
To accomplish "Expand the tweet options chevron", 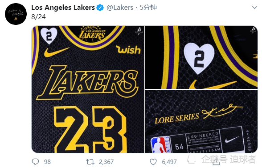I will pyautogui.click(x=254, y=8).
